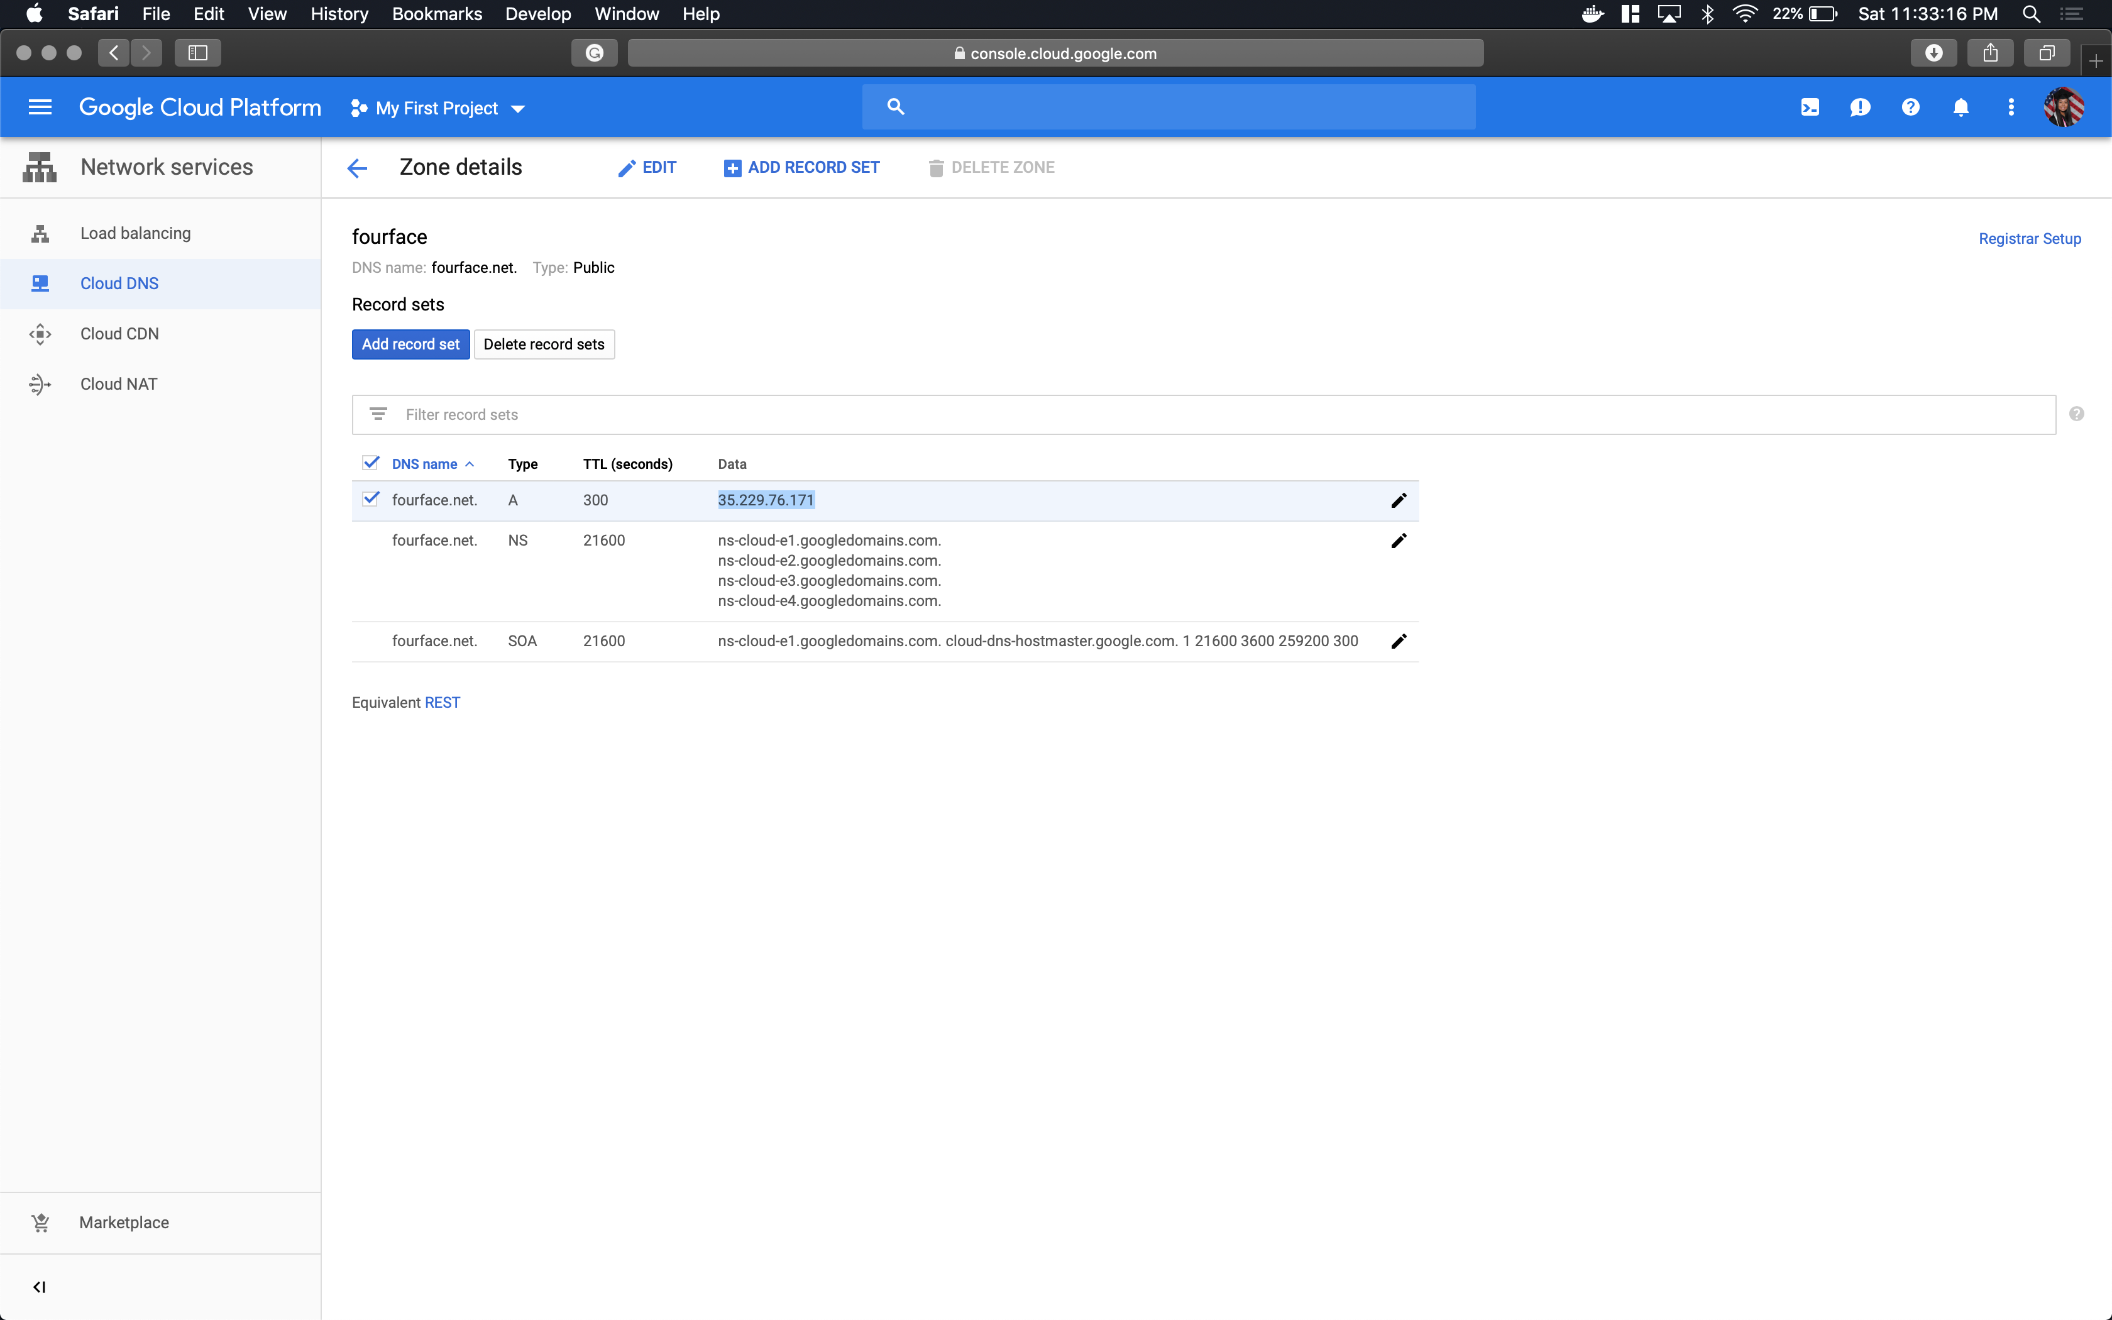Edit the SOA record pencil icon

[1398, 641]
